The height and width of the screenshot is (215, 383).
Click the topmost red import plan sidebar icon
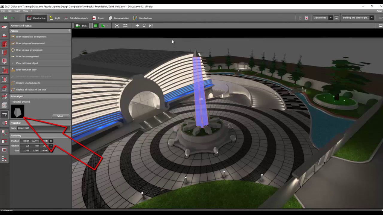tap(4, 27)
